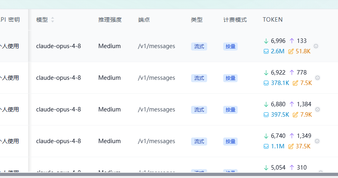
Task: Click Medium in the 6,996 row
Action: [x=110, y=46]
